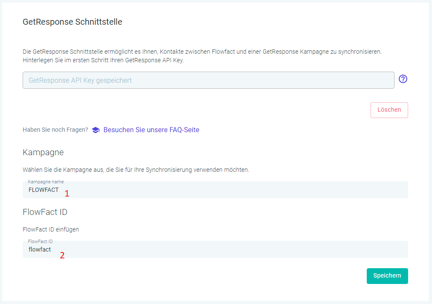Click the Wählen Sie die Kampagne aus description
The height and width of the screenshot is (304, 432).
(x=136, y=170)
